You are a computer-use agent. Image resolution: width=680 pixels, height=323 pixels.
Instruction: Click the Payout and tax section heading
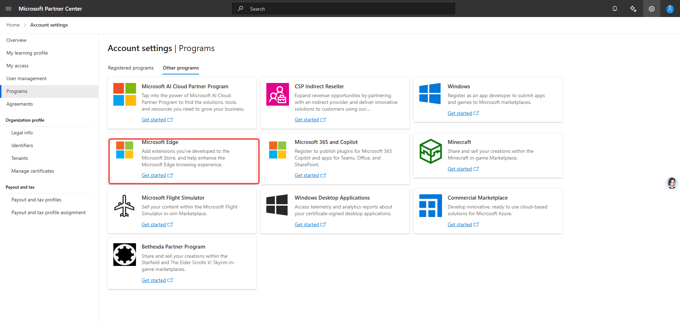coord(20,187)
